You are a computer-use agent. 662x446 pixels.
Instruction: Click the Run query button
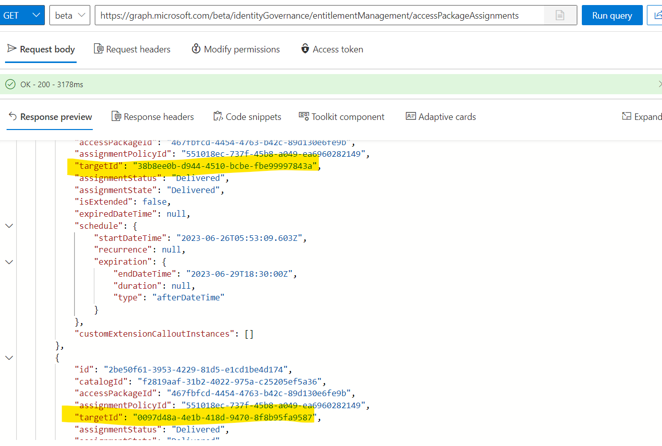612,15
